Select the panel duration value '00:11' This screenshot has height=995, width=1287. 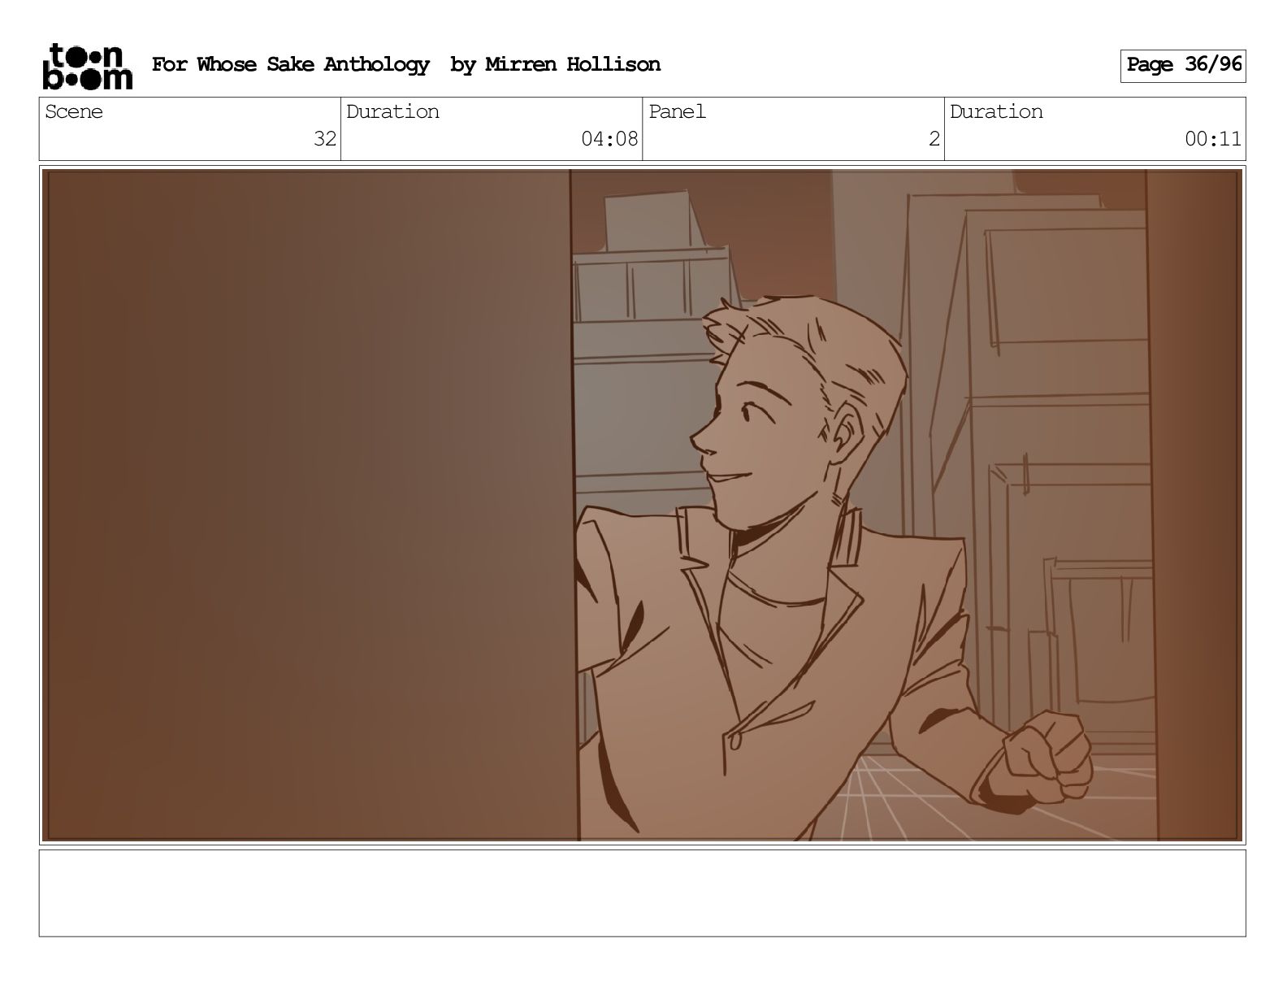click(1212, 139)
